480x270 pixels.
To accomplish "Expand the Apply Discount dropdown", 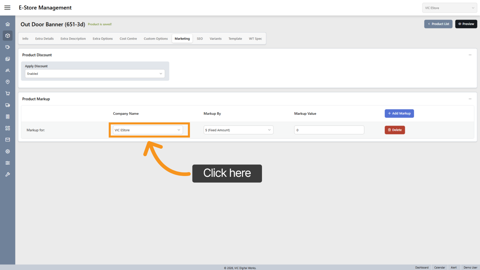I will click(x=95, y=74).
